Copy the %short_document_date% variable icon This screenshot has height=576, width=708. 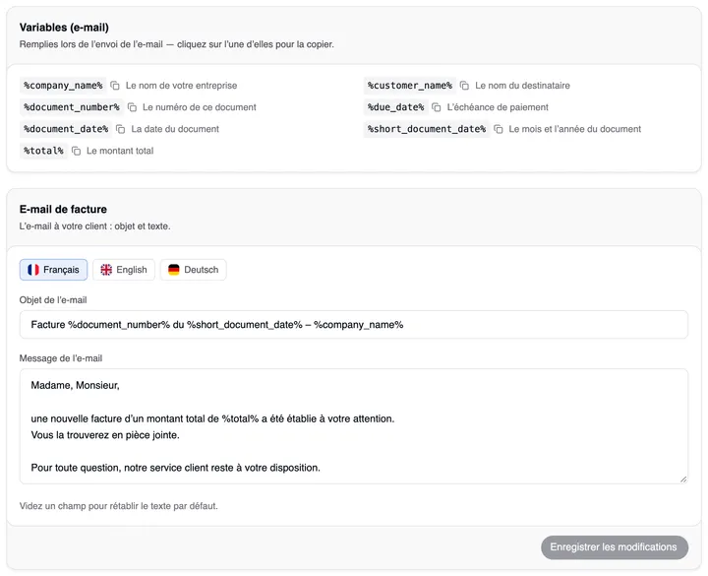click(x=498, y=129)
